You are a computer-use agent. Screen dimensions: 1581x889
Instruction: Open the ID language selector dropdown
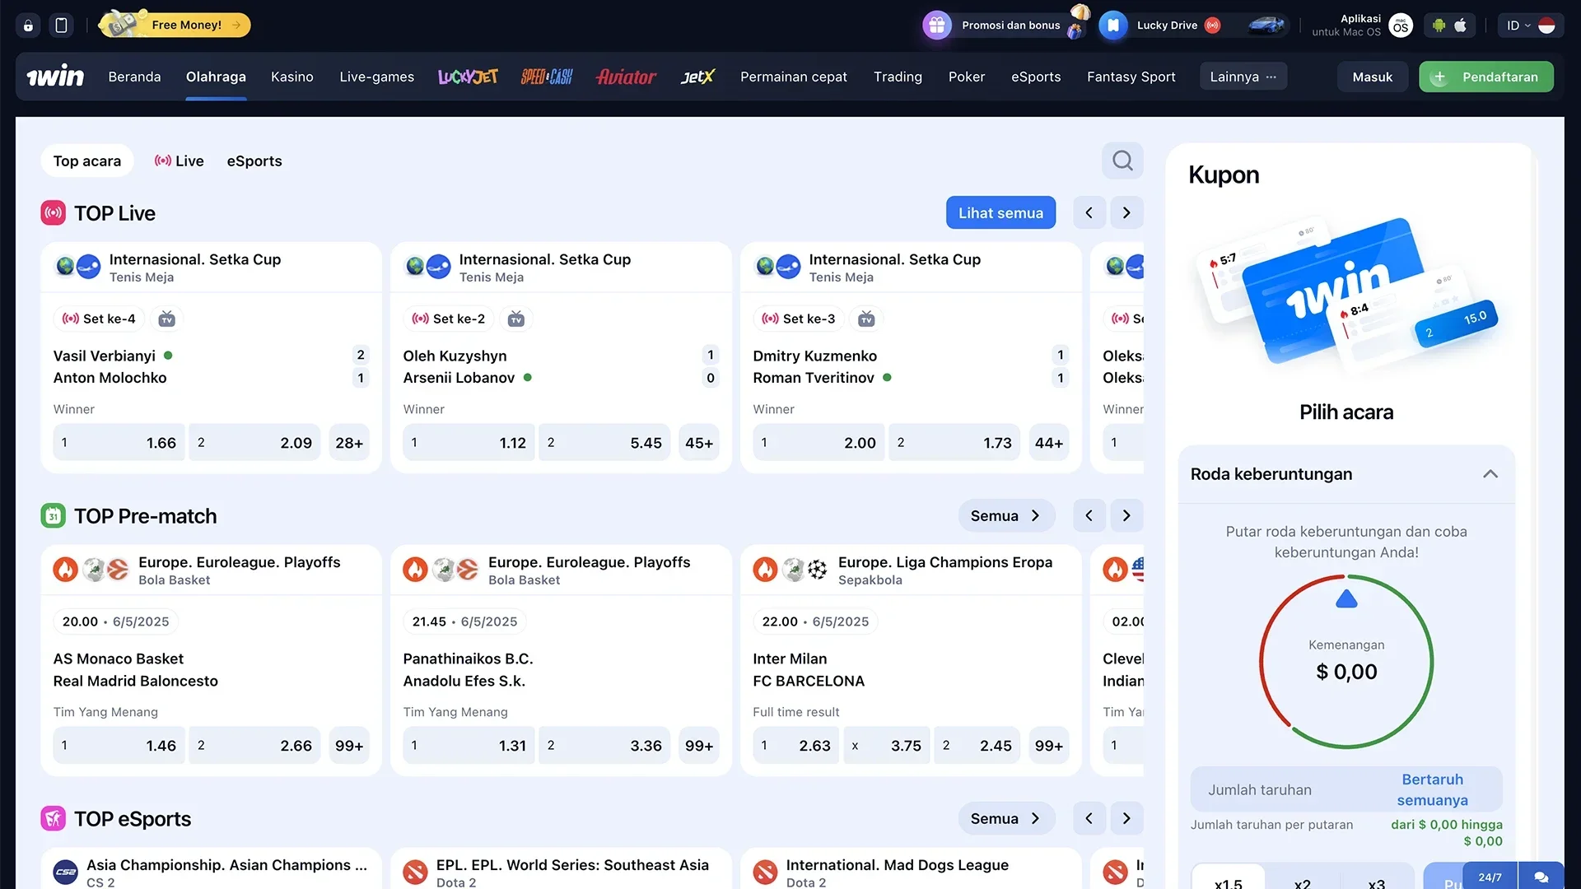1520,25
